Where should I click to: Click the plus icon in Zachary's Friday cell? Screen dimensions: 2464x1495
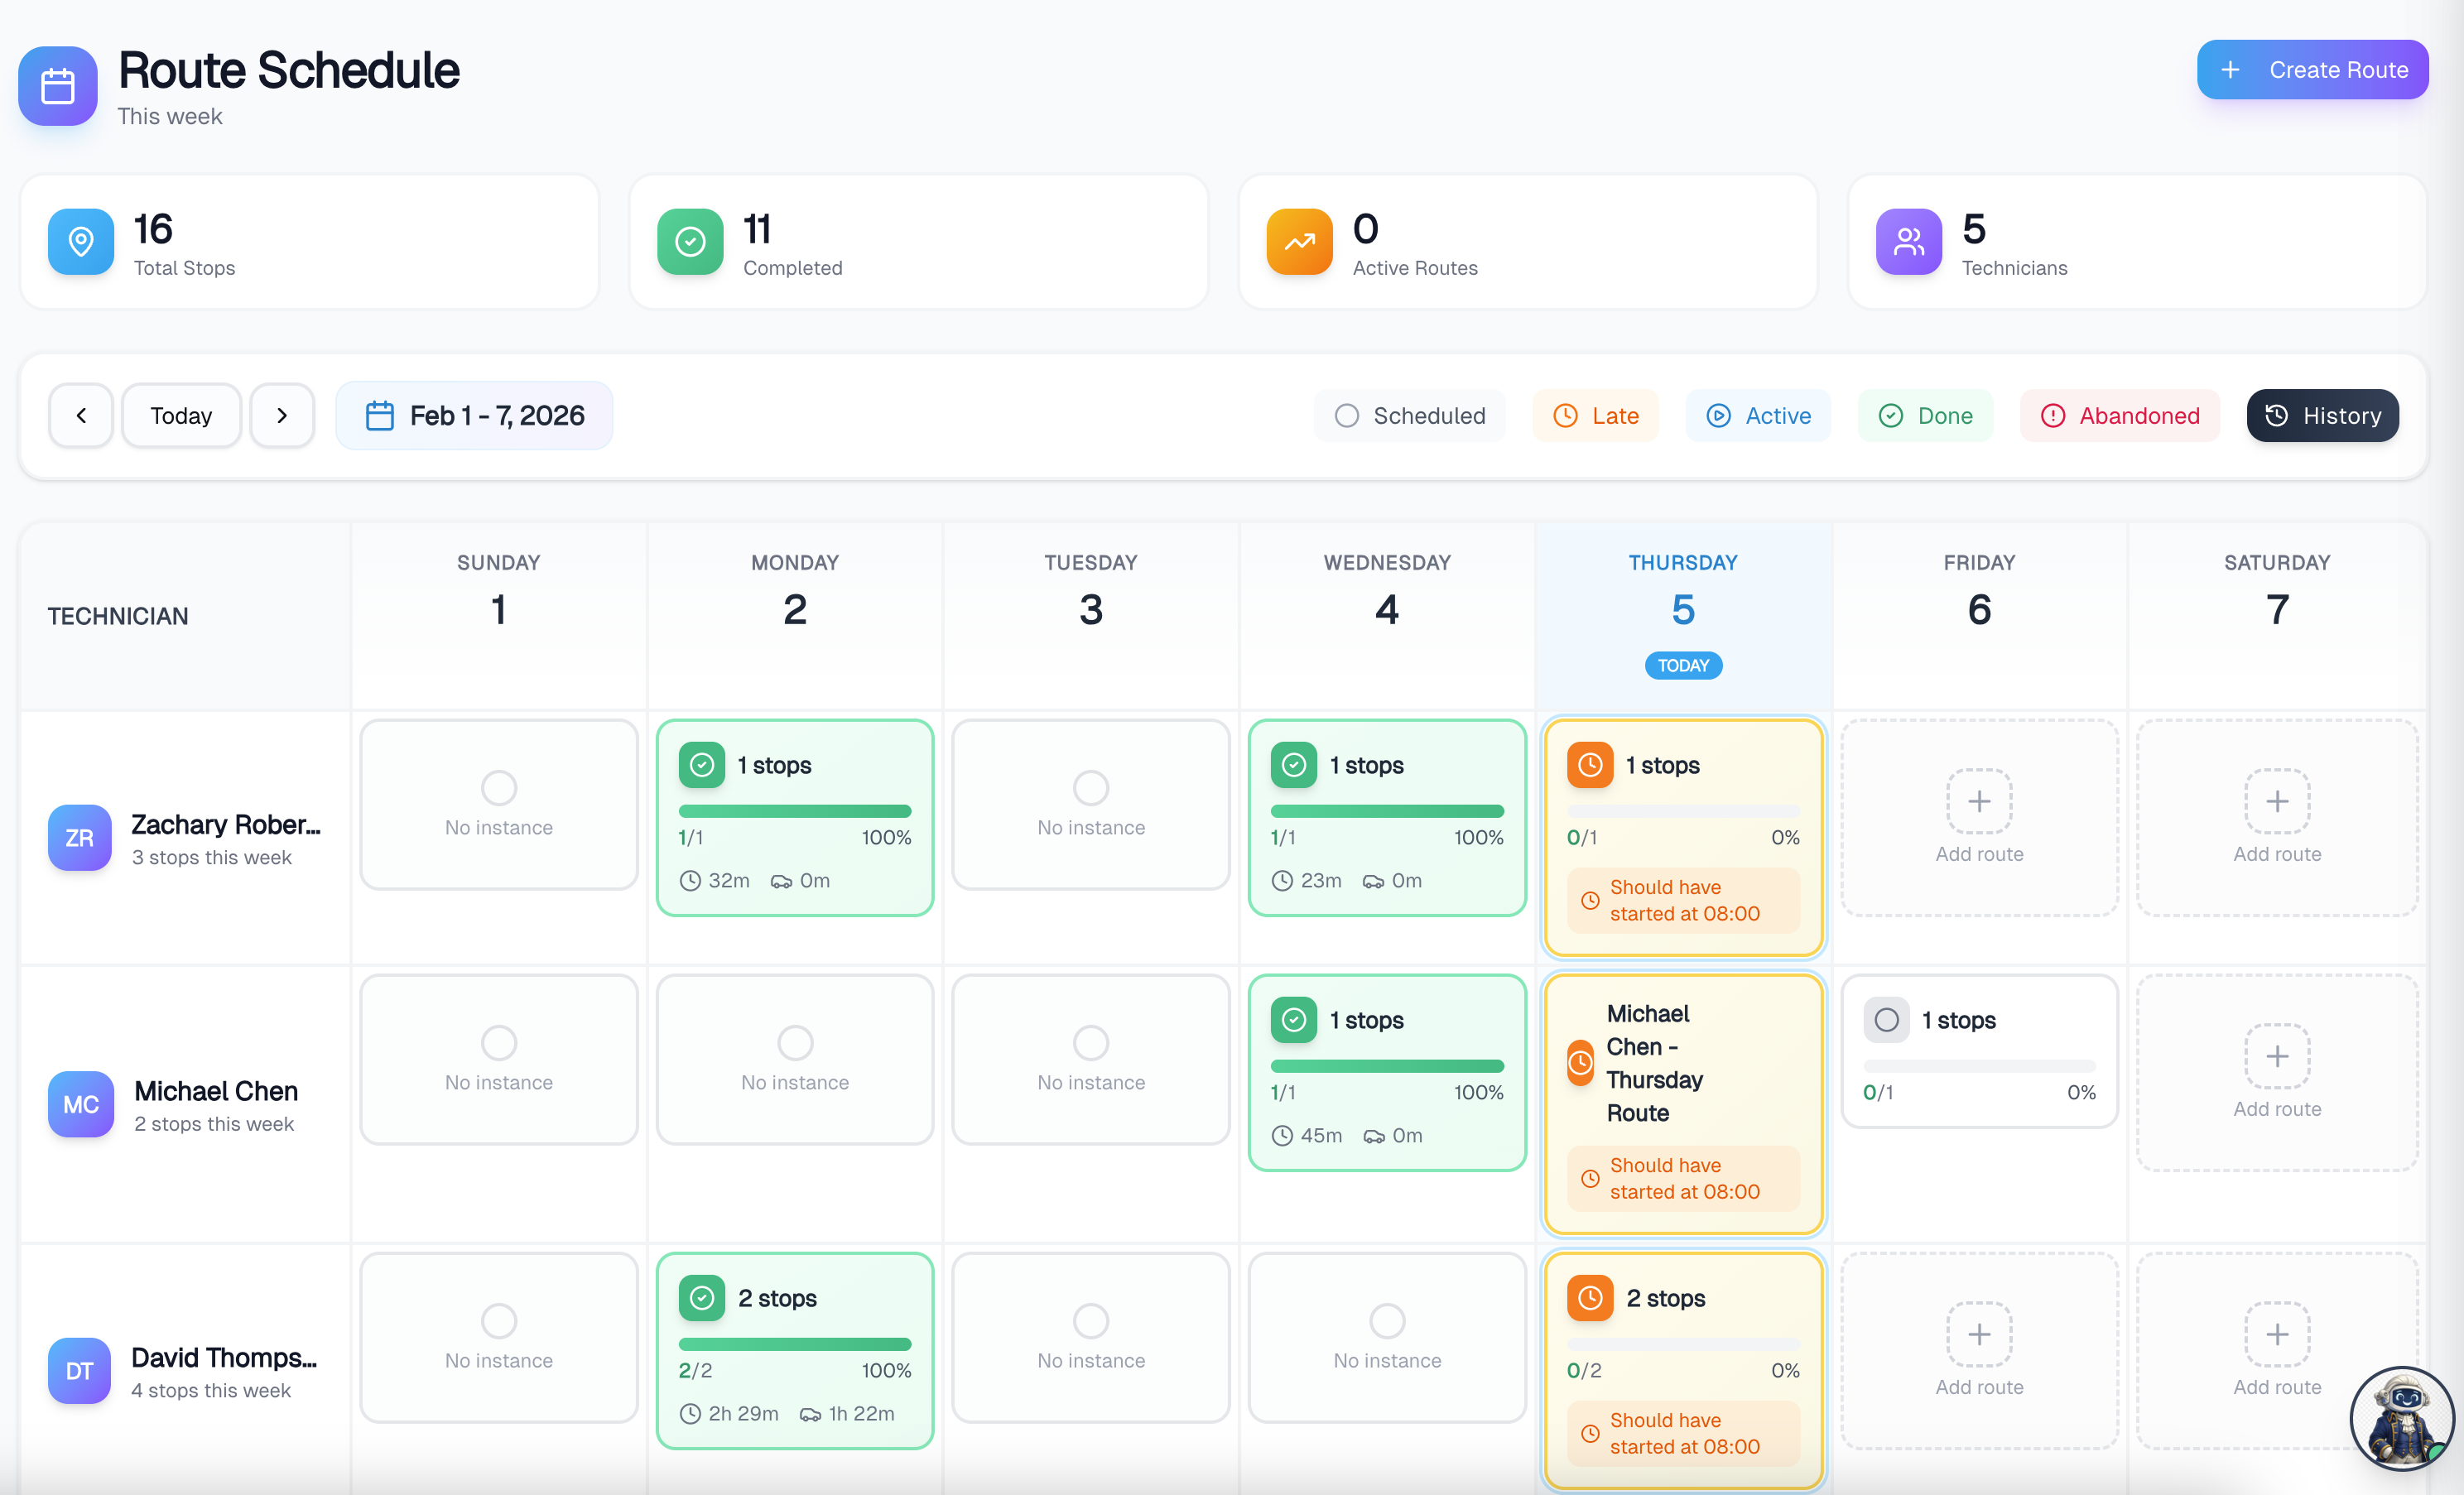tap(1978, 801)
